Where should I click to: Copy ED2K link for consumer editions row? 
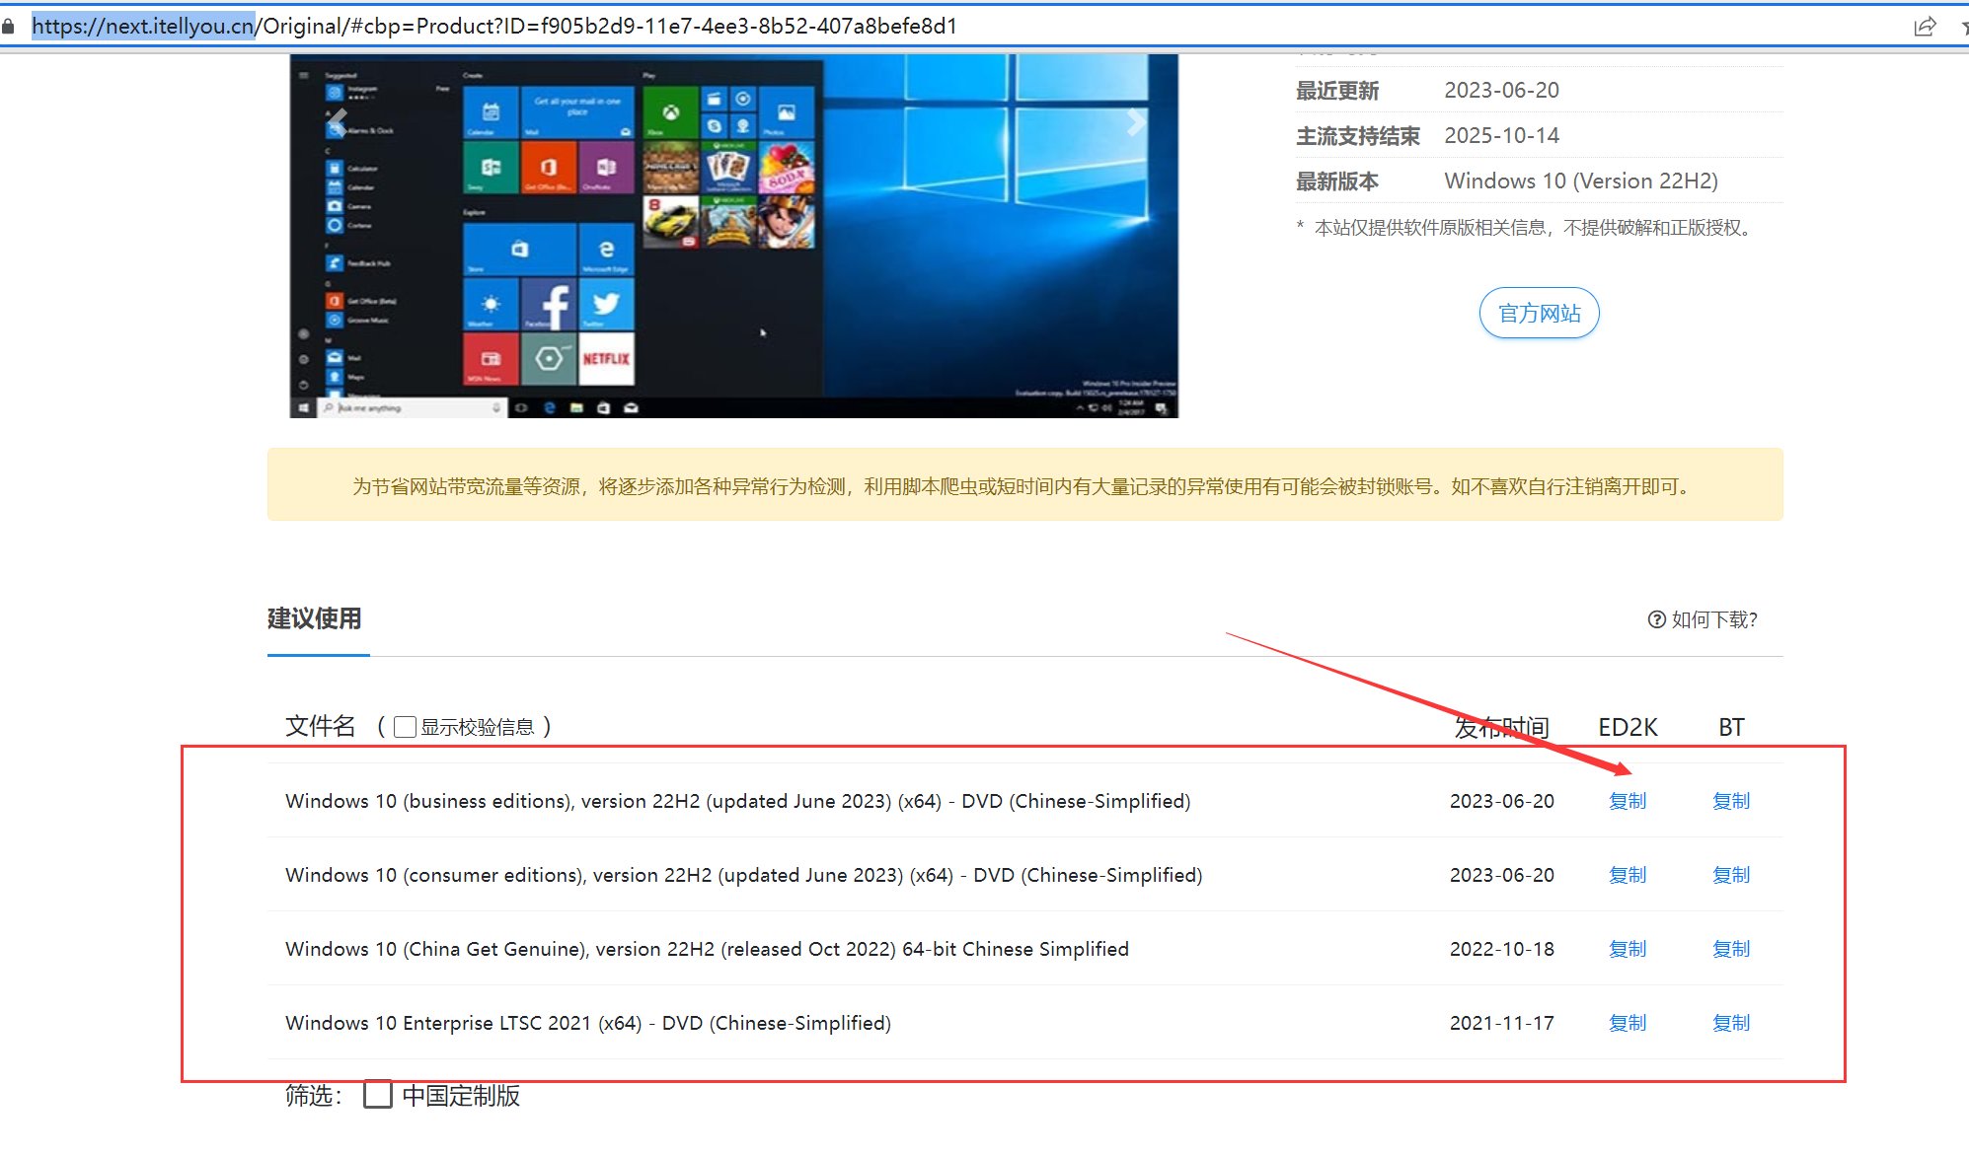click(x=1628, y=875)
